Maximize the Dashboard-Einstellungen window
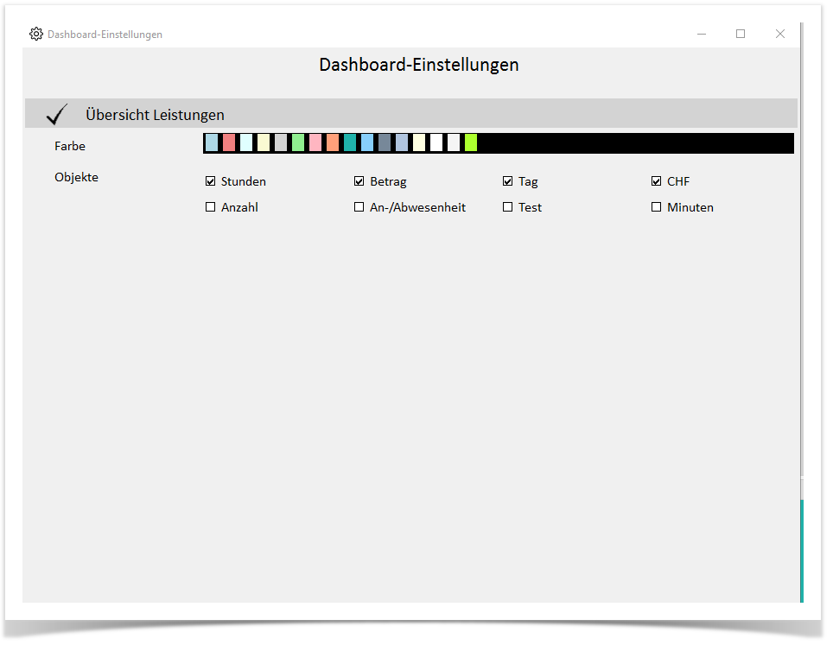The height and width of the screenshot is (645, 833). tap(741, 34)
